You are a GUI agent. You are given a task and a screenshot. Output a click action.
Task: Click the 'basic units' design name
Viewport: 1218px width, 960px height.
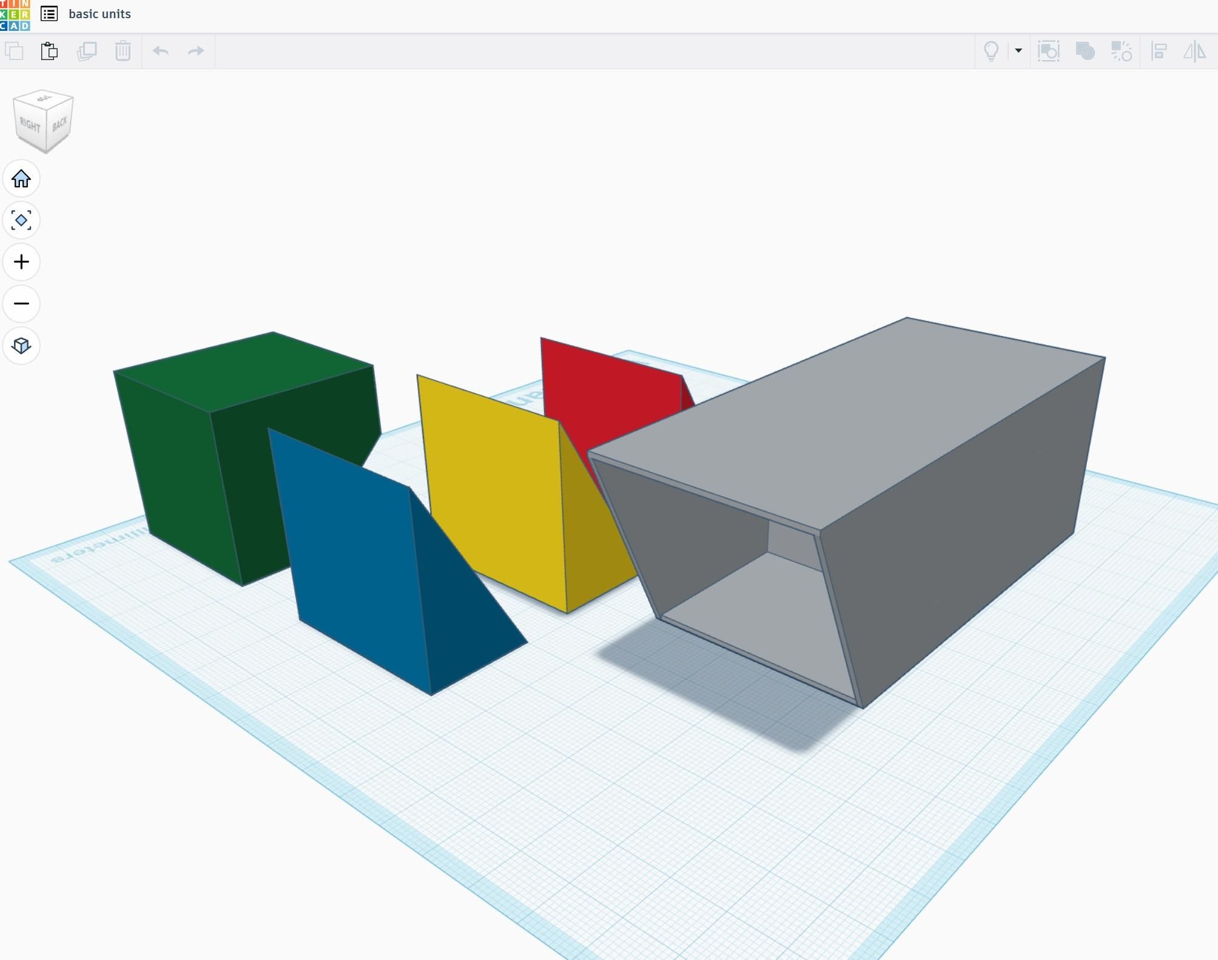click(99, 14)
